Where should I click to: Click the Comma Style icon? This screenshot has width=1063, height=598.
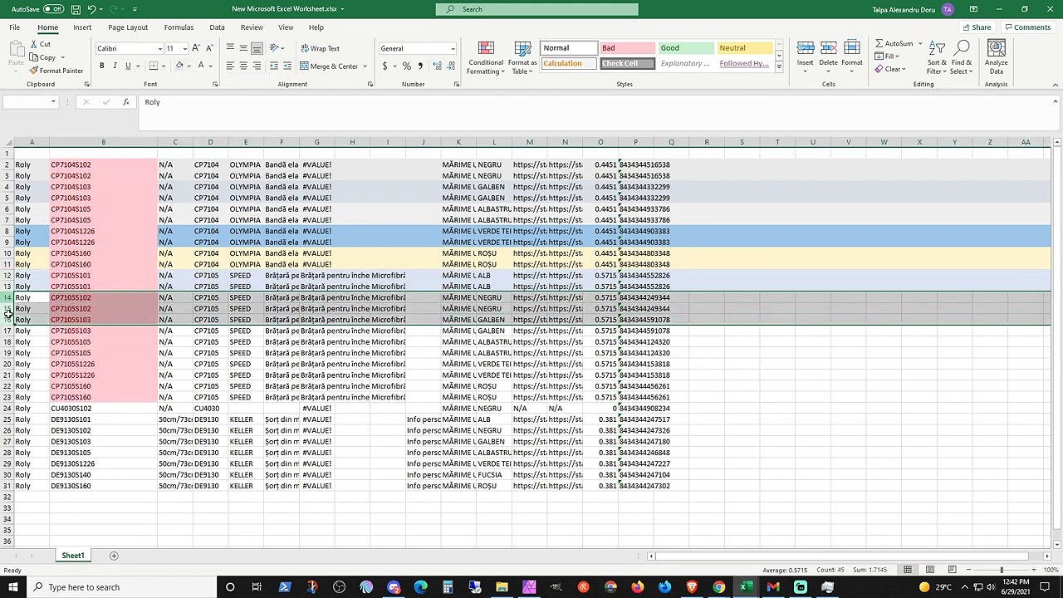click(420, 66)
